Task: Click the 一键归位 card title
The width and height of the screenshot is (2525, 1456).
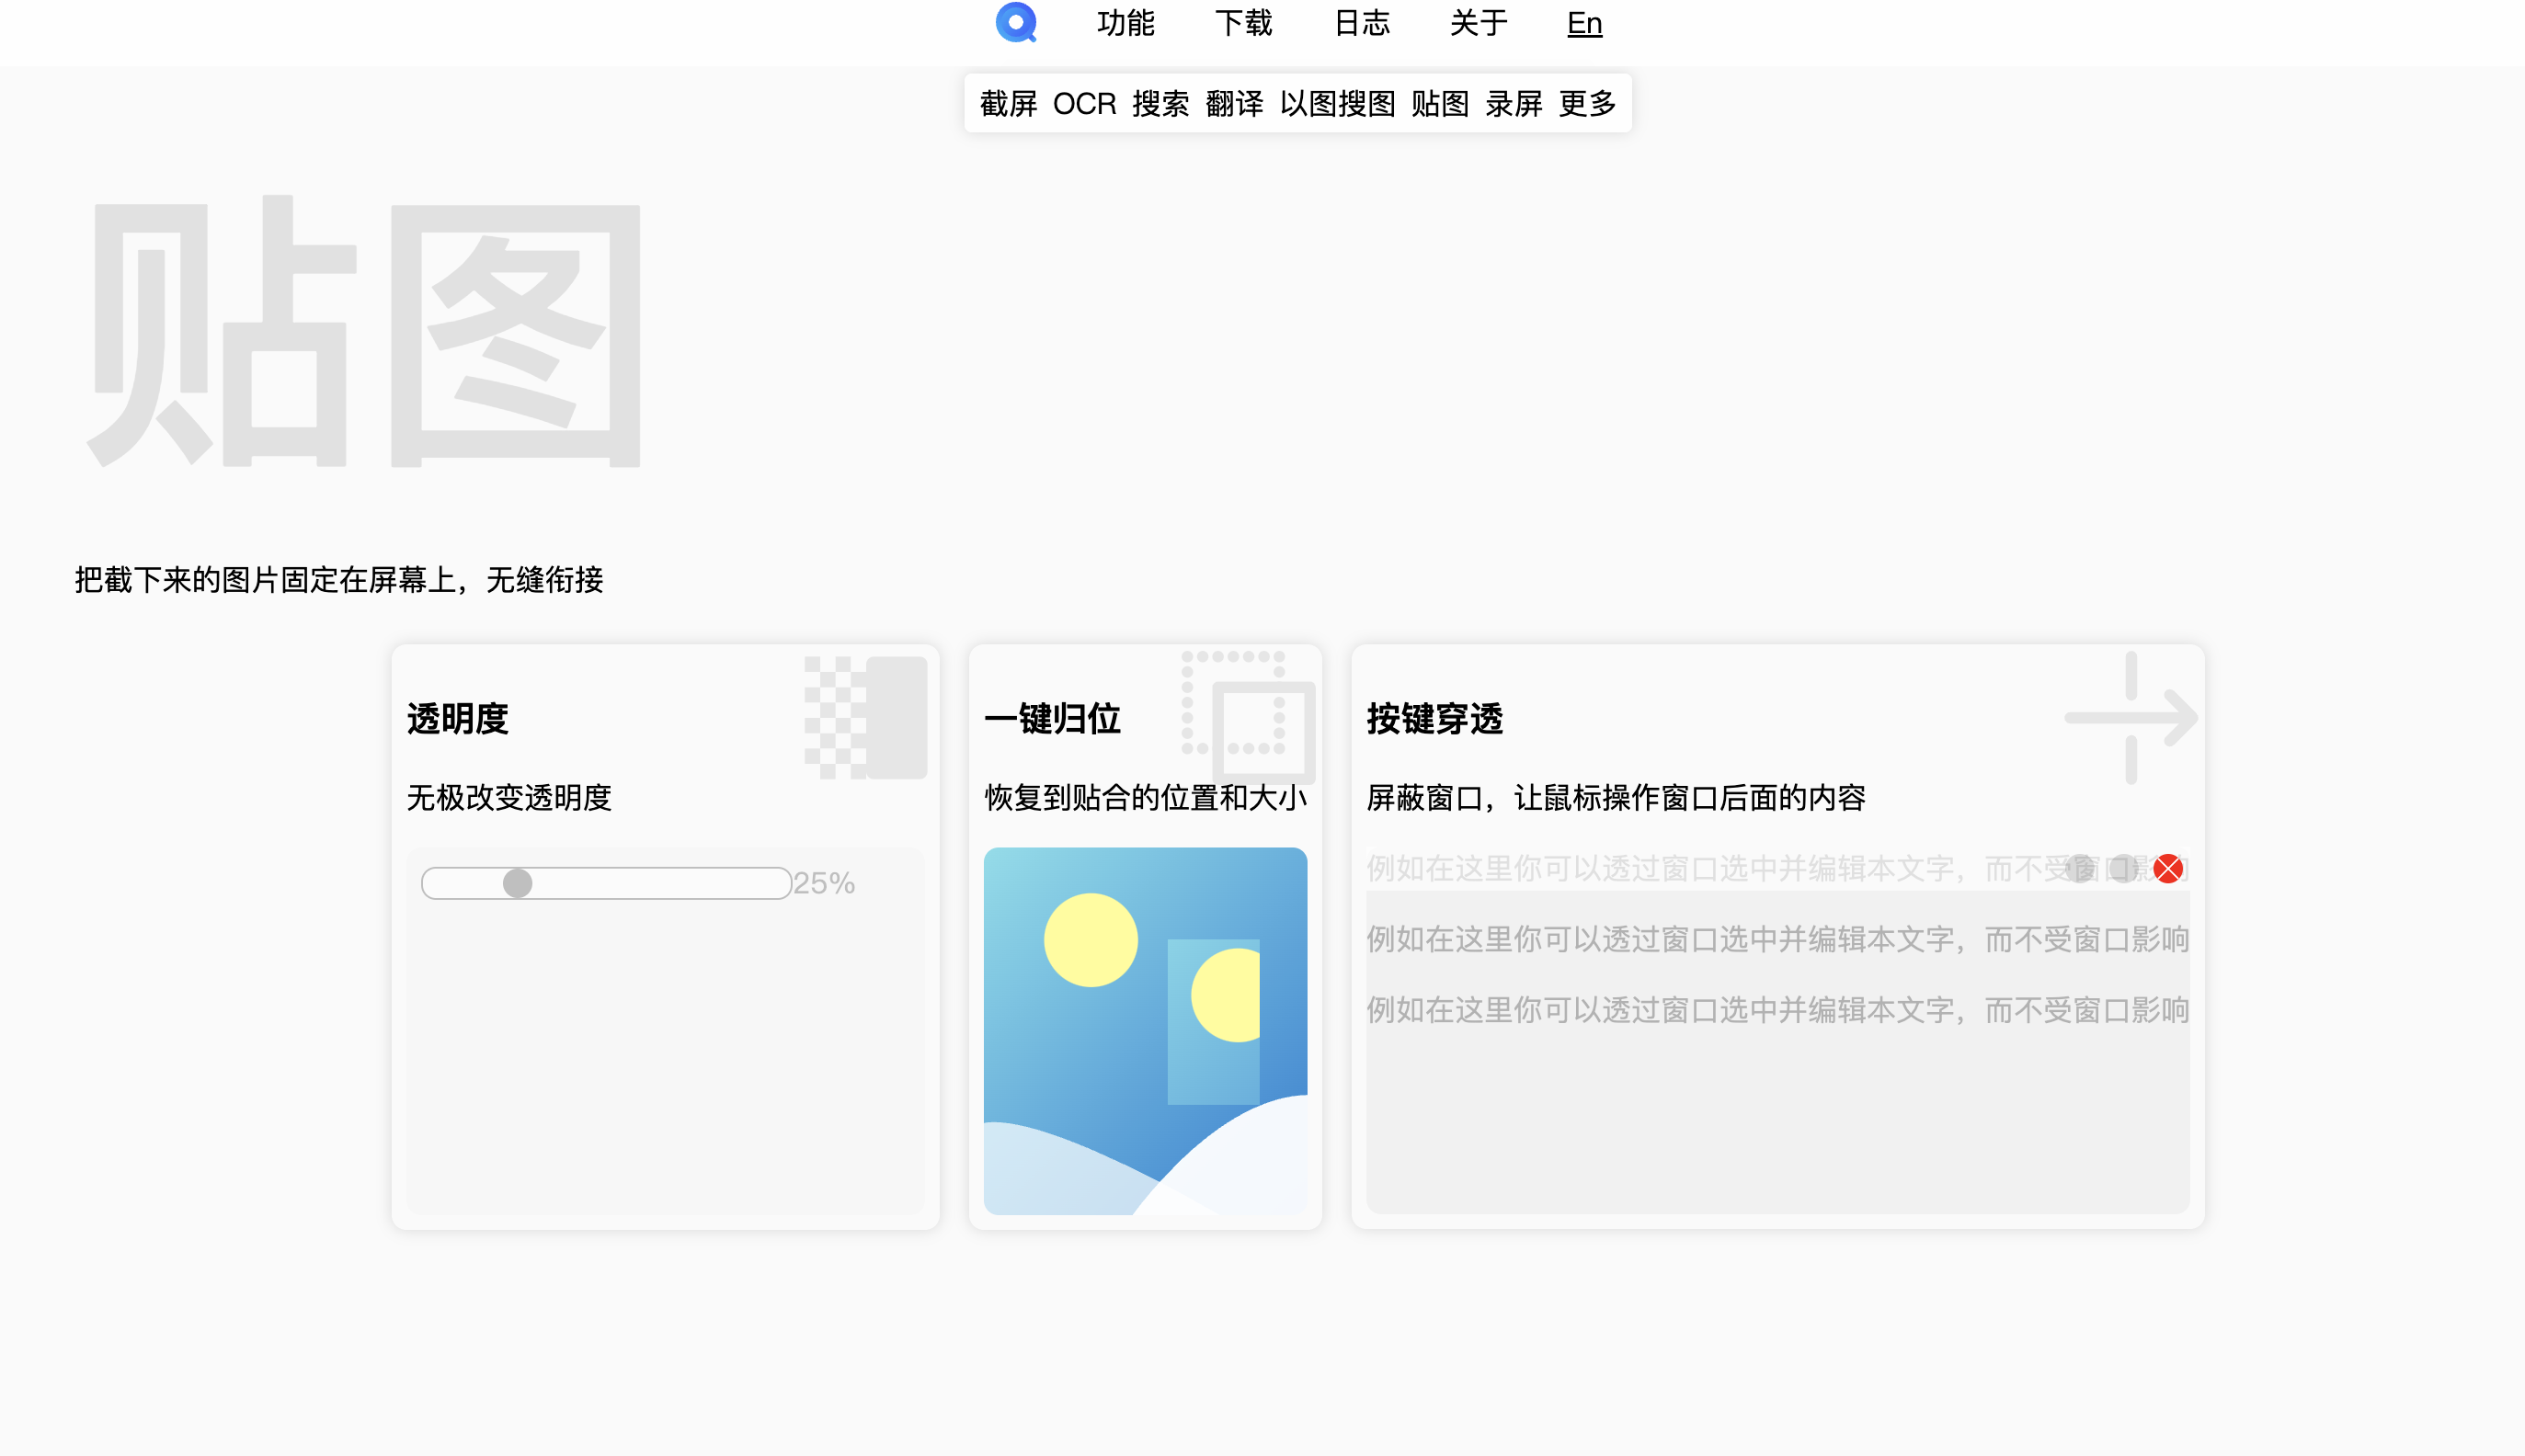Action: (x=1053, y=719)
